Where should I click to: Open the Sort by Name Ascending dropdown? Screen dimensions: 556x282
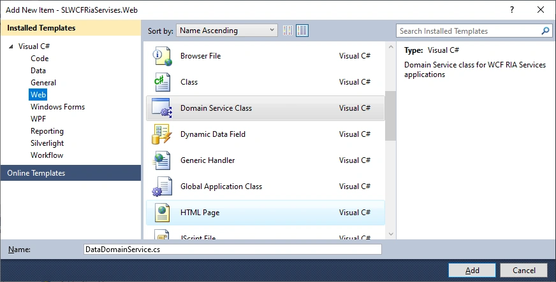click(226, 31)
